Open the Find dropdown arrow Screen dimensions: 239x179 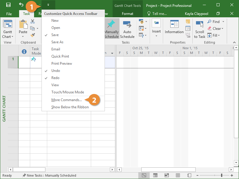(x=223, y=22)
